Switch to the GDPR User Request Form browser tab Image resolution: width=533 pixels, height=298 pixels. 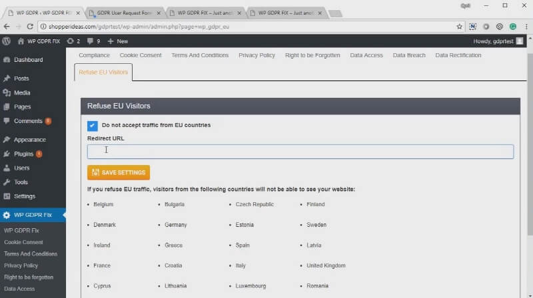124,13
